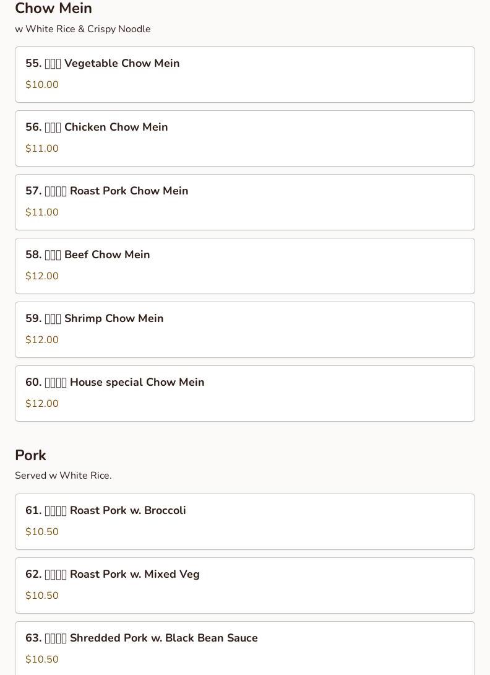Click $10.50 price under Roast Pork w. Mixed Veg
Screen dimensions: 490x675
tap(41, 595)
